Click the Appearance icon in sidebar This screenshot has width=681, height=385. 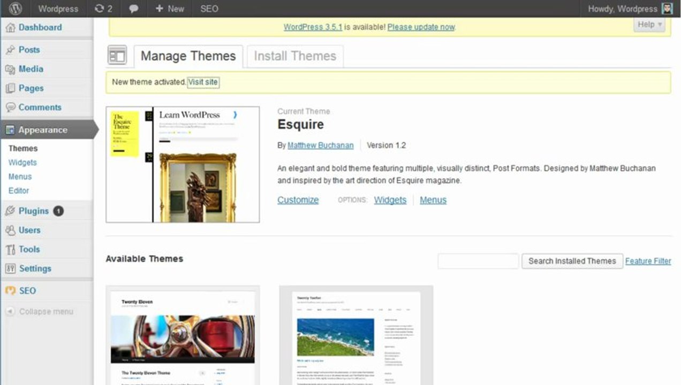click(x=10, y=130)
